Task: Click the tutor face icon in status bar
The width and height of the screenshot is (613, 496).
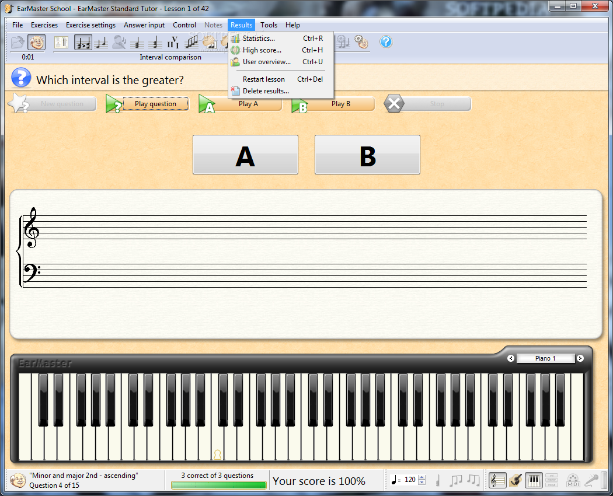Action: (x=18, y=480)
